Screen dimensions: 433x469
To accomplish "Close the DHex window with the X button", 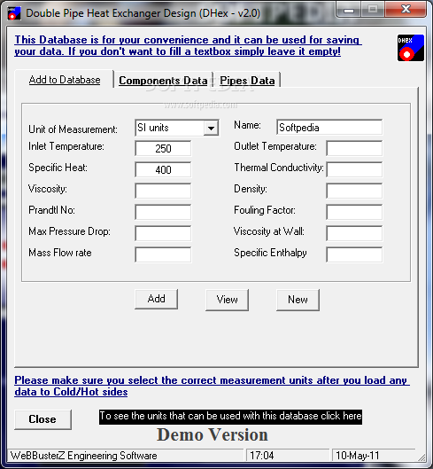I will pyautogui.click(x=406, y=9).
